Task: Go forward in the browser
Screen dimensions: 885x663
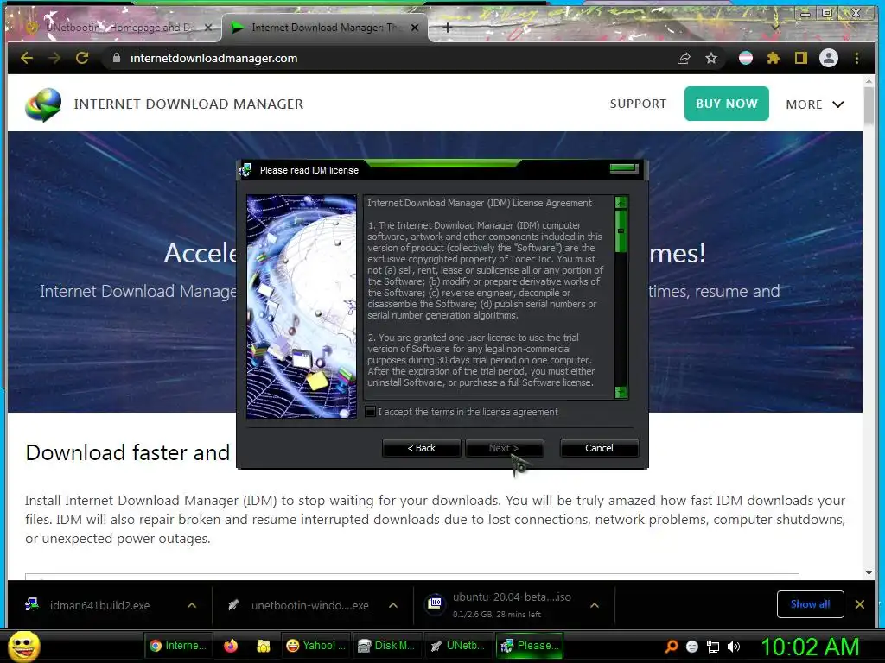Action: [54, 58]
